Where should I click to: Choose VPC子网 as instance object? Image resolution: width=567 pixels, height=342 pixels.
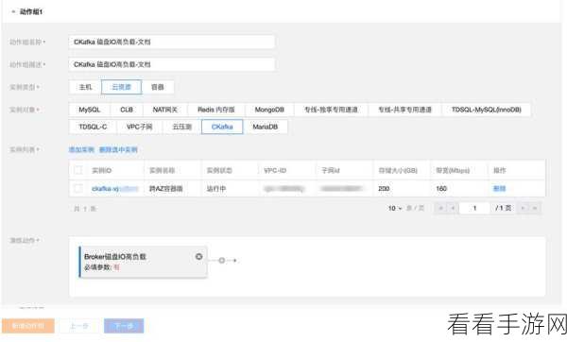point(140,127)
